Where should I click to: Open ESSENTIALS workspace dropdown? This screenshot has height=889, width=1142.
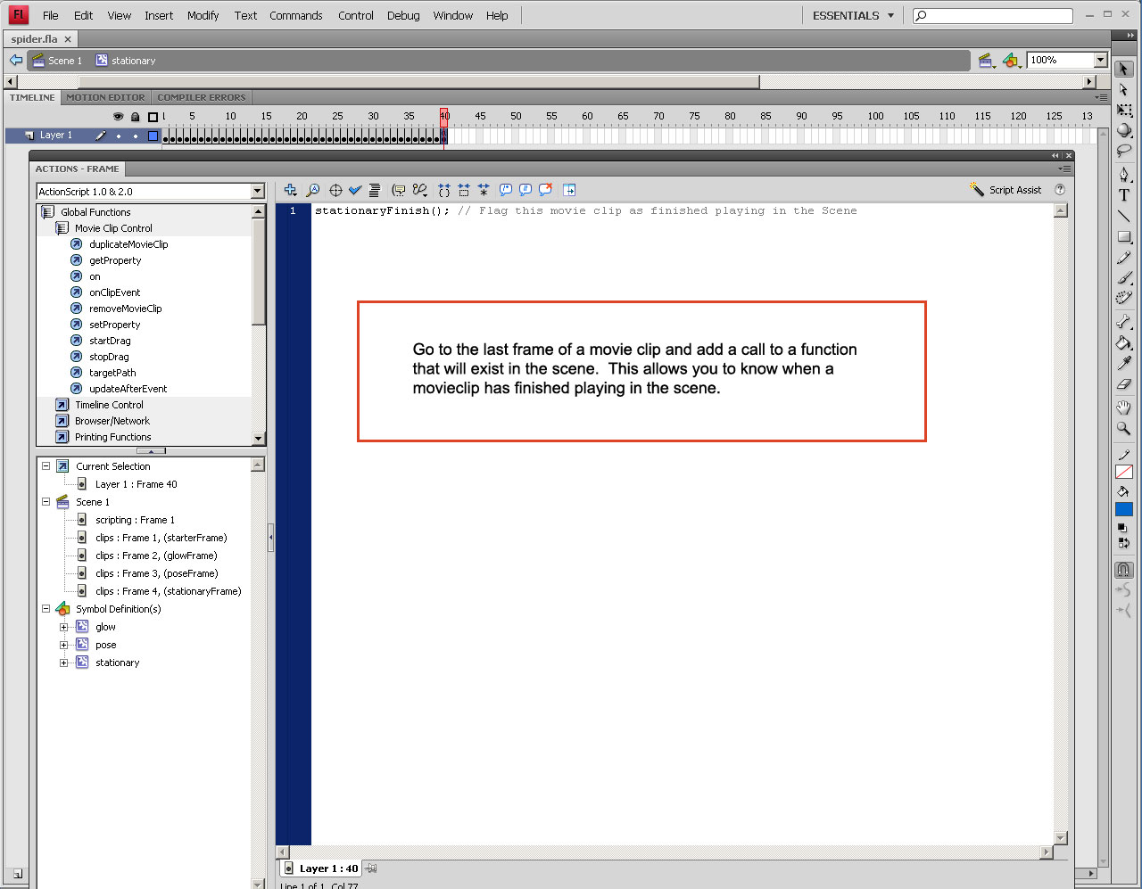click(853, 16)
